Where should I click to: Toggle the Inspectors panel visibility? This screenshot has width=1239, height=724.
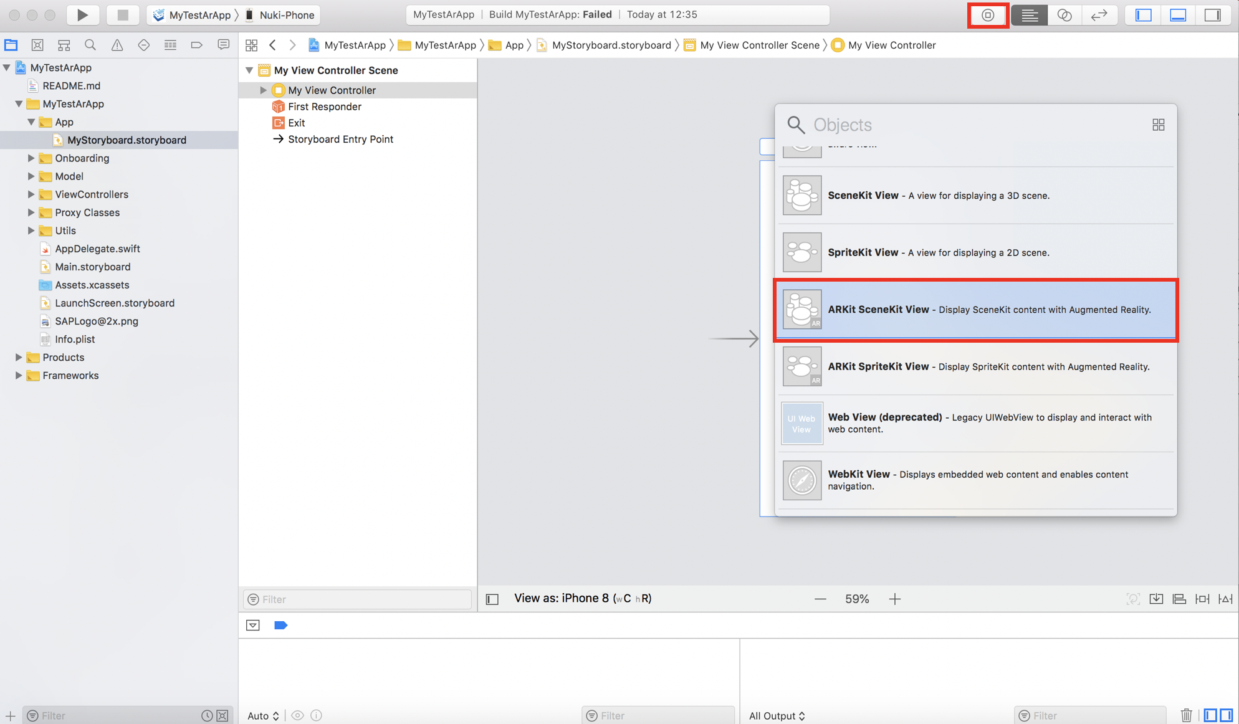(x=1212, y=15)
